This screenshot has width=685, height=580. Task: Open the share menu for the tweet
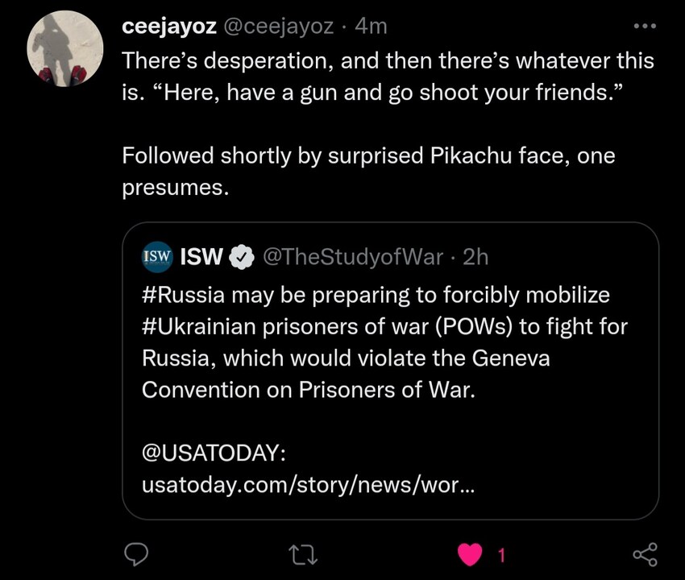pos(644,554)
